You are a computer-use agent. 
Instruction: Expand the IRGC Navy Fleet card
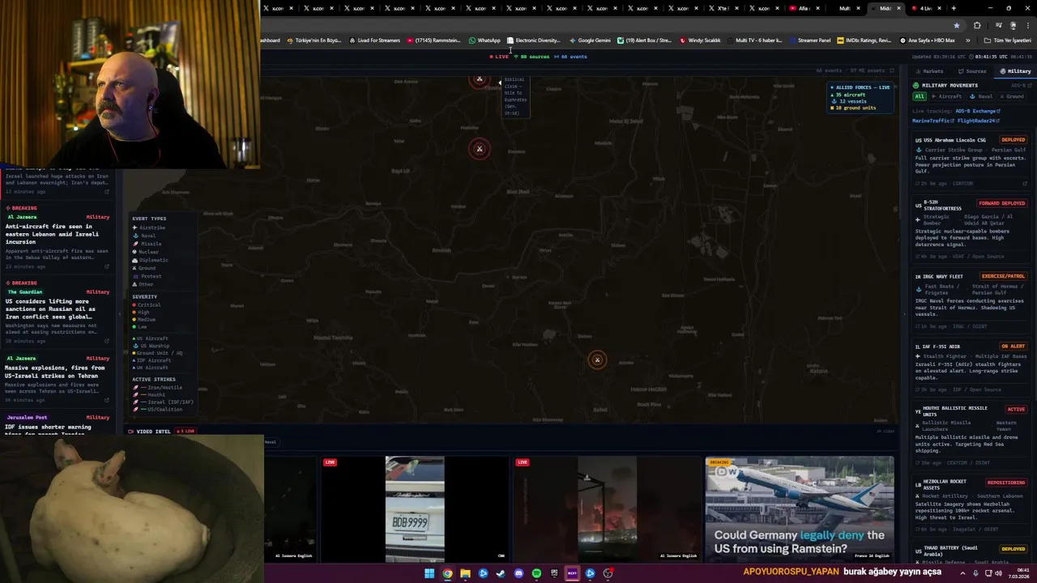tap(971, 300)
